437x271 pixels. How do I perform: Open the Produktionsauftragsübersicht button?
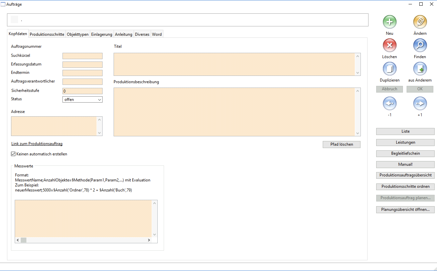pyautogui.click(x=405, y=175)
